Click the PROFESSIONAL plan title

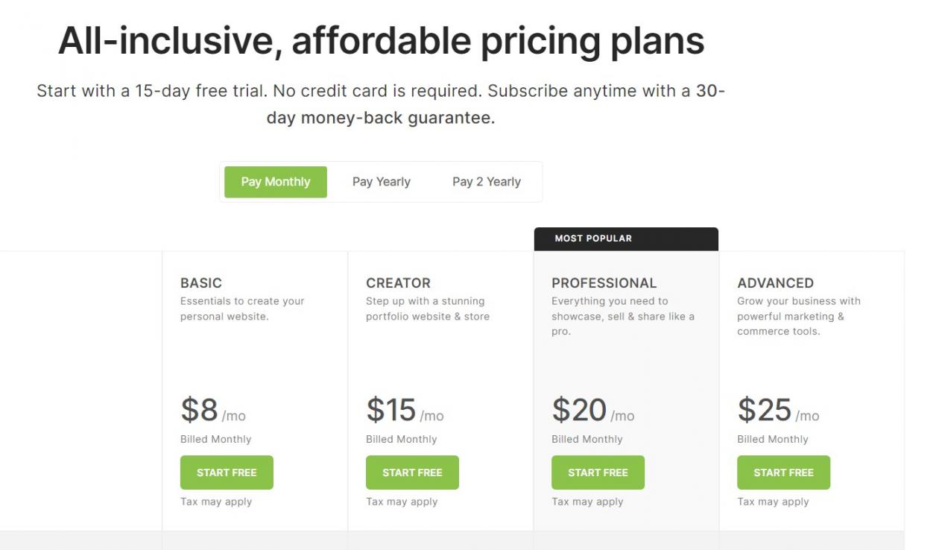604,283
